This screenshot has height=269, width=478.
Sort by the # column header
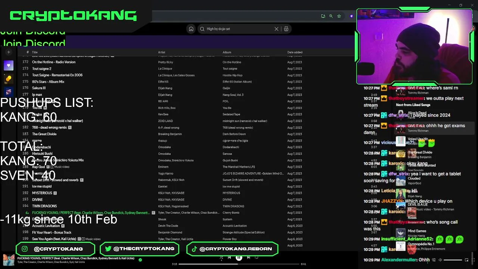27,52
